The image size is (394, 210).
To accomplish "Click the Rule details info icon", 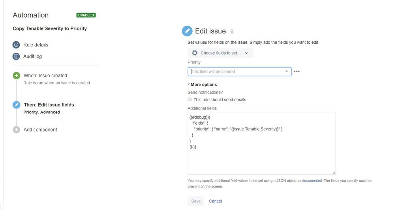I will (x=16, y=45).
